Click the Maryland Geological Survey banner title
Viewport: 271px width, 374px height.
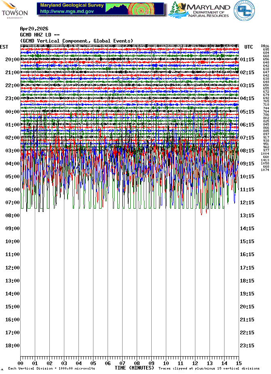pyautogui.click(x=72, y=6)
